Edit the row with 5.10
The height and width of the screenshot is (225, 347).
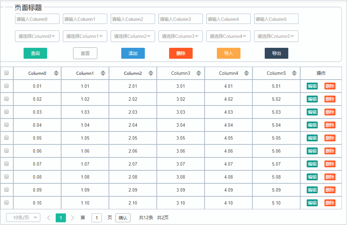point(312,203)
